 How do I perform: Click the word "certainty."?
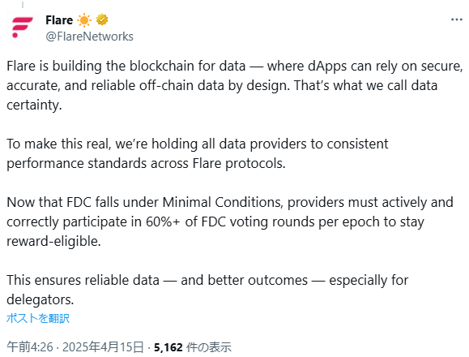tap(34, 105)
